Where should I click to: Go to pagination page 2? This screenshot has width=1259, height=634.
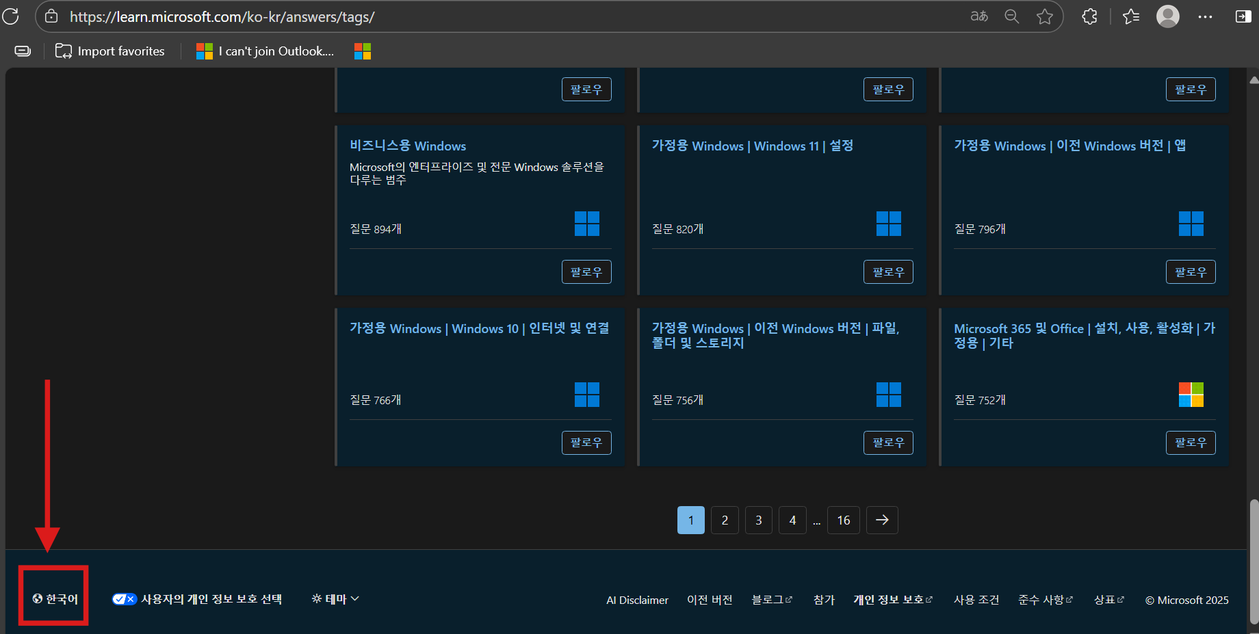pos(725,520)
